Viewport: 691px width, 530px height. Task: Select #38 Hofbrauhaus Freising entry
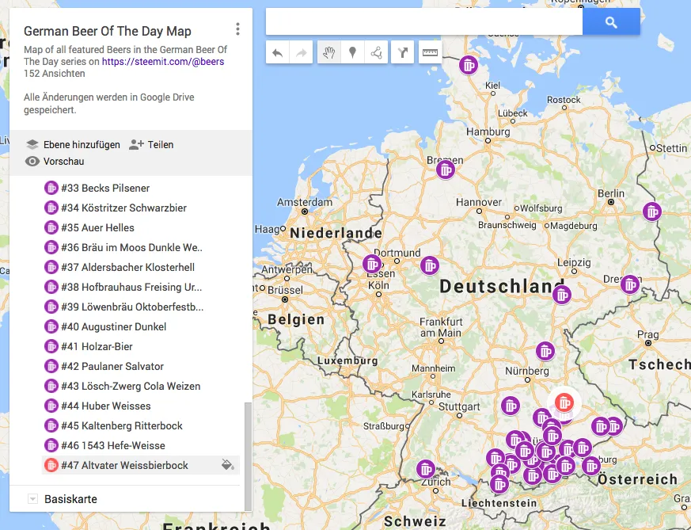tap(131, 287)
